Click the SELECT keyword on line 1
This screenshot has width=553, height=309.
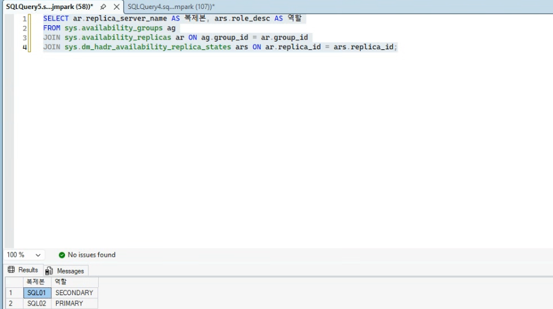click(x=56, y=18)
